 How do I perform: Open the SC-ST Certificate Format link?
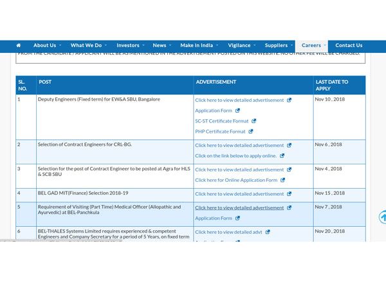pyautogui.click(x=222, y=121)
